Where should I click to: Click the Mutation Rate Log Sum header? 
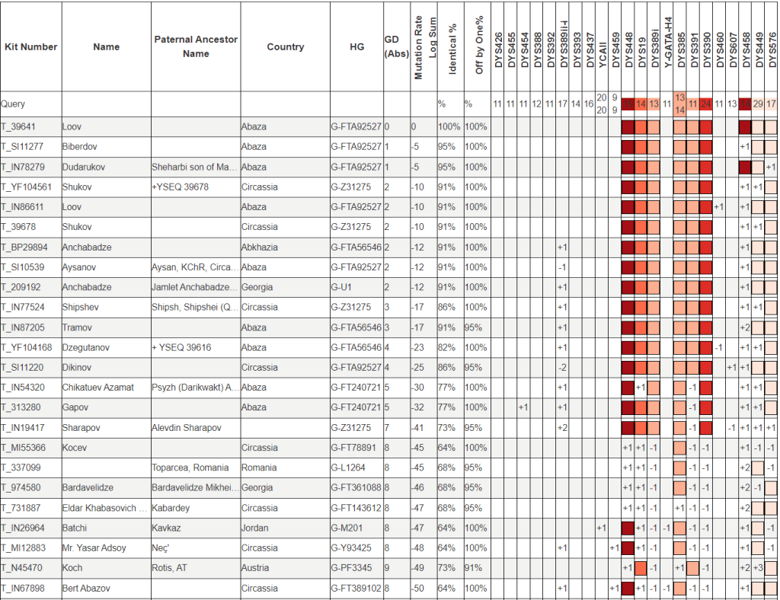(424, 47)
